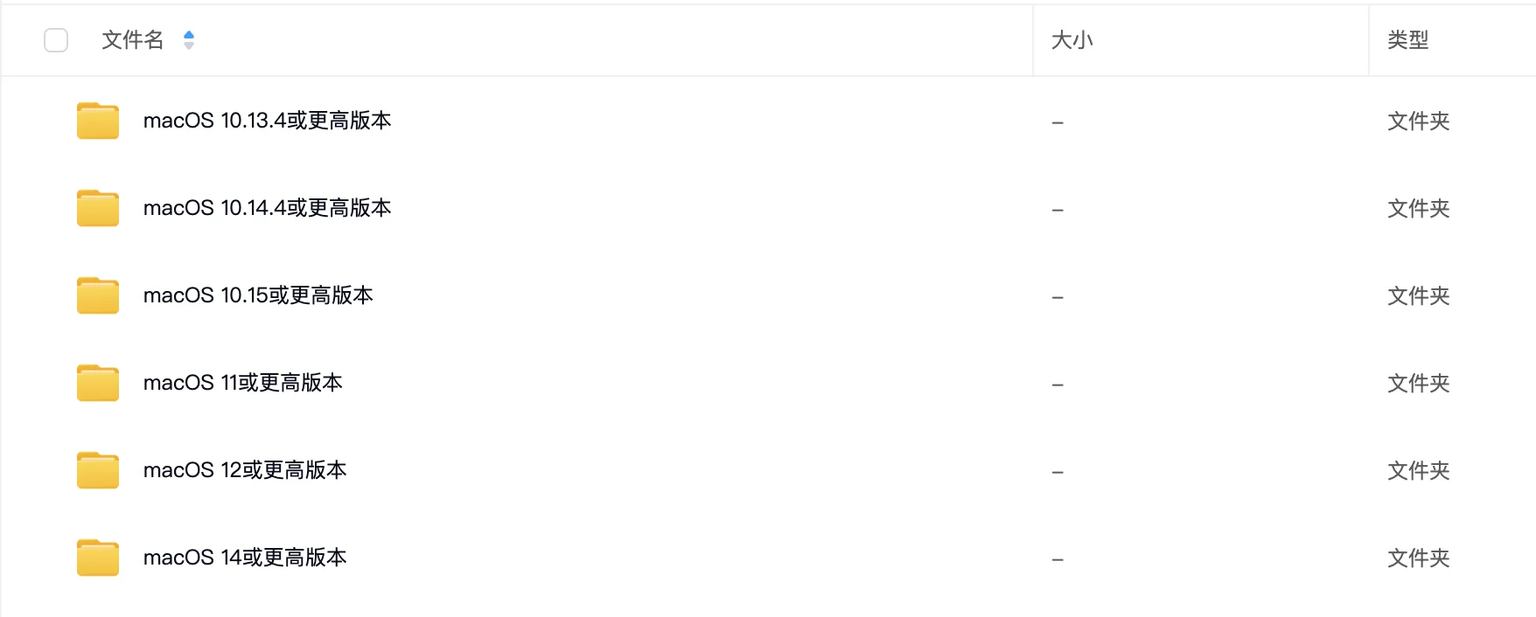Open folder named macOS 14或更高版本

(x=245, y=558)
